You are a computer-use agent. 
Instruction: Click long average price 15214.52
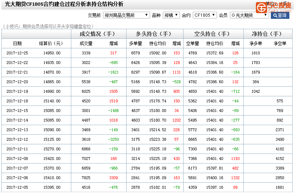pyautogui.click(x=158, y=130)
